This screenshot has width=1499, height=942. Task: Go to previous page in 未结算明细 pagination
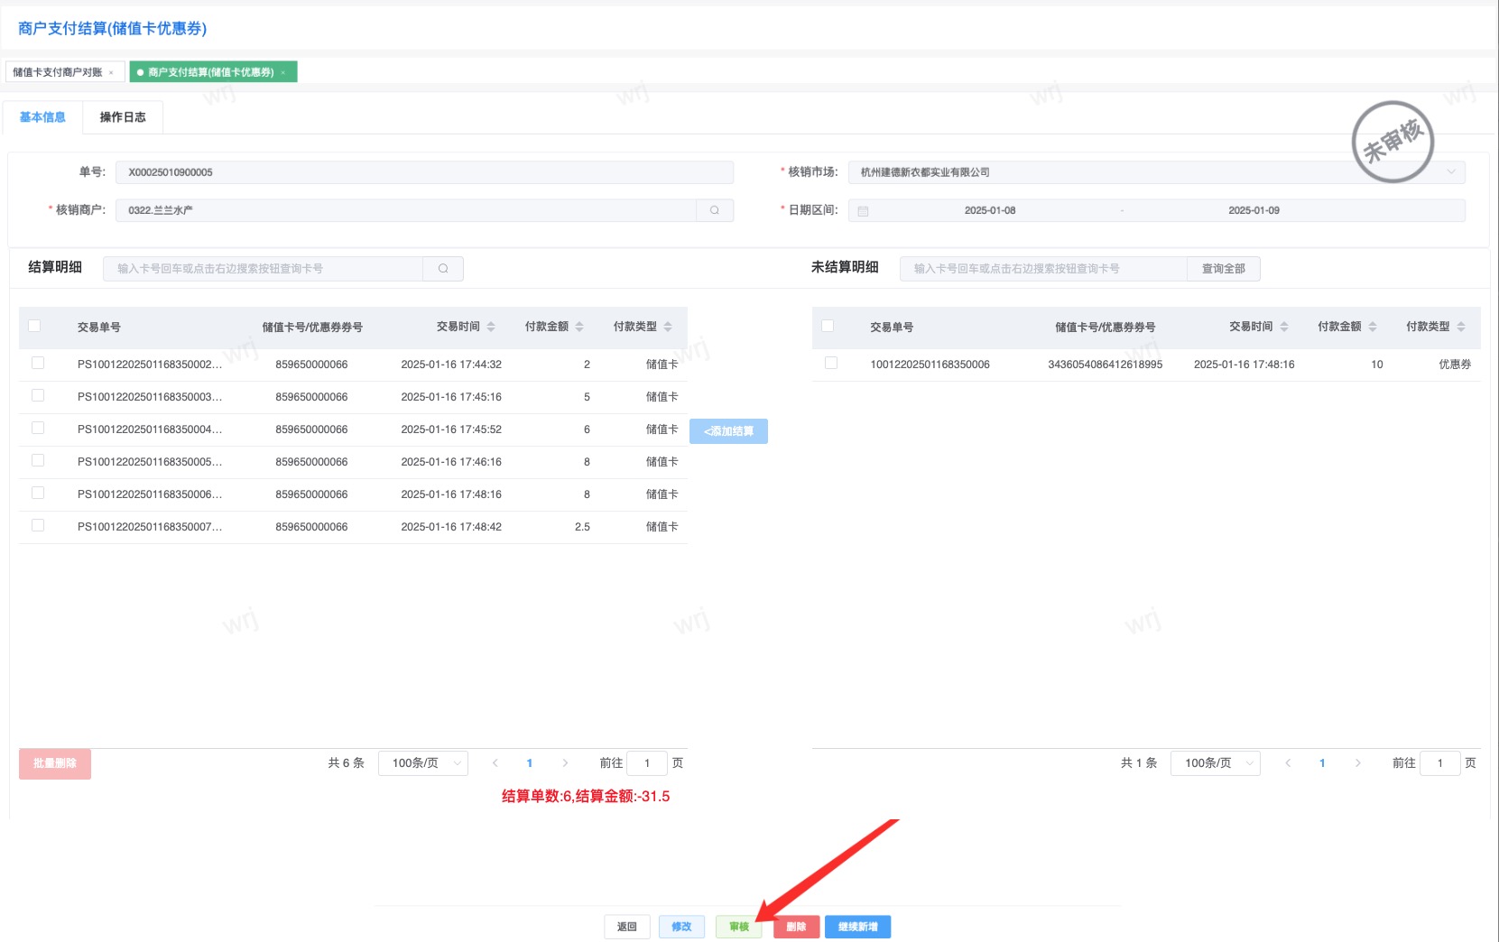point(1288,763)
